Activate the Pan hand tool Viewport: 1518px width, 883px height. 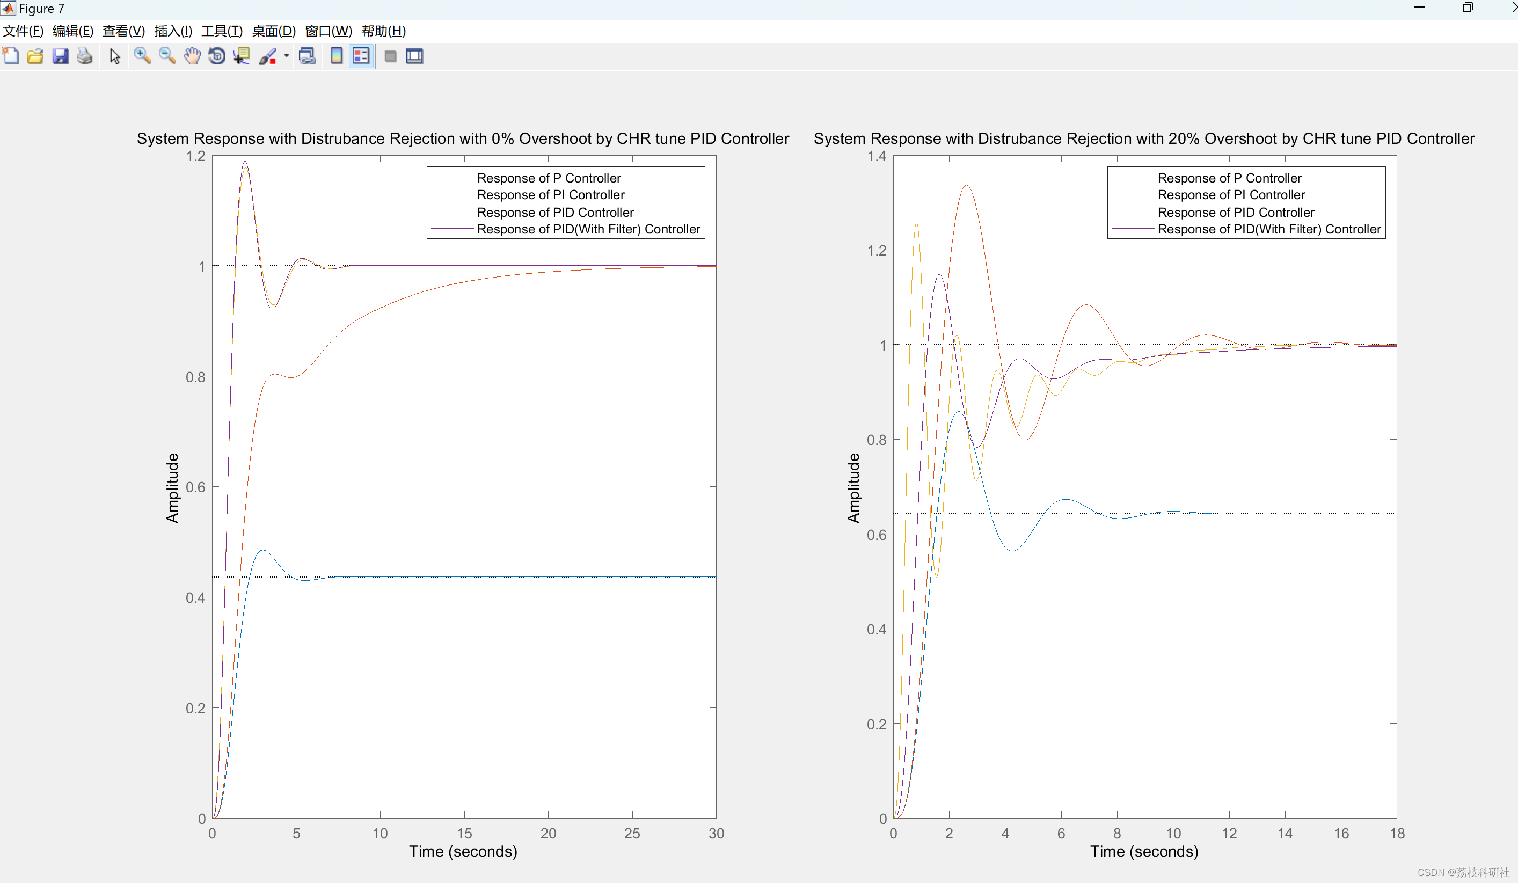[x=192, y=56]
